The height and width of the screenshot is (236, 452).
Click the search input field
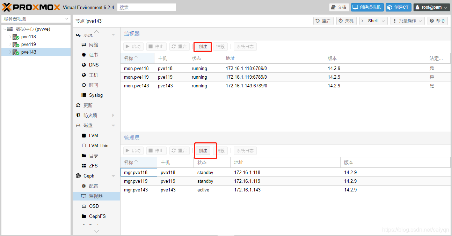147,7
